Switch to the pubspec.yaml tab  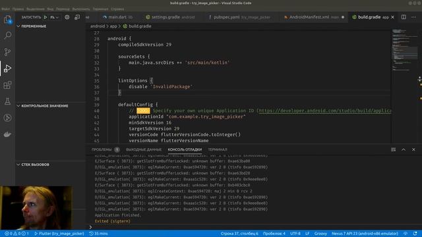click(x=239, y=17)
